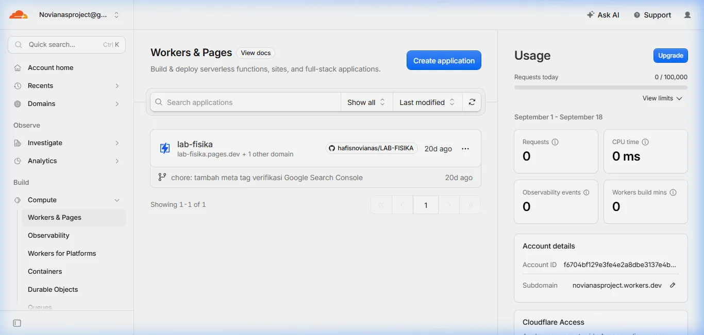Expand View limits
Image resolution: width=704 pixels, height=335 pixels.
tap(662, 98)
